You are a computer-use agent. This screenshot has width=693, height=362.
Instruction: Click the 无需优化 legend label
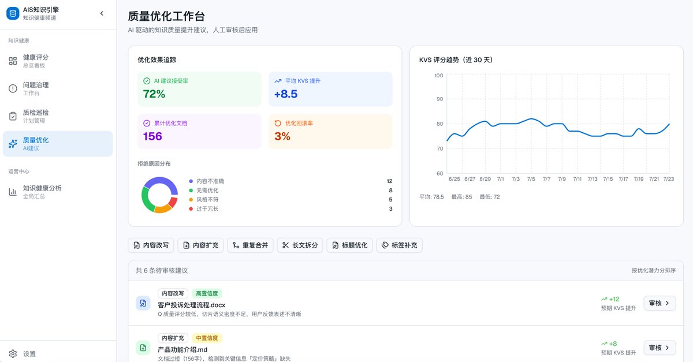pyautogui.click(x=207, y=191)
